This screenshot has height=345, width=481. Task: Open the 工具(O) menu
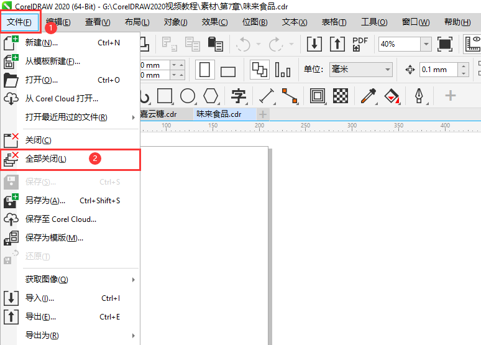click(x=374, y=22)
